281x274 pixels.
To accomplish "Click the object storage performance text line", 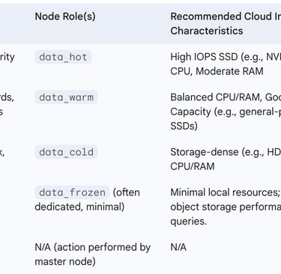I will tap(226, 207).
